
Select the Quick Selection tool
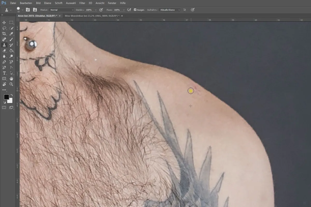coord(11,28)
